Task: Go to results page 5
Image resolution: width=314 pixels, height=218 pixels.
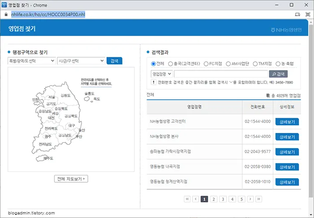Action: (241, 199)
